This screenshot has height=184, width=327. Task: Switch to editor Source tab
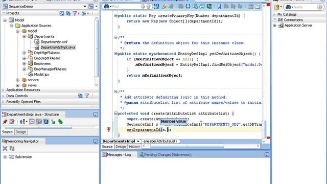click(107, 147)
